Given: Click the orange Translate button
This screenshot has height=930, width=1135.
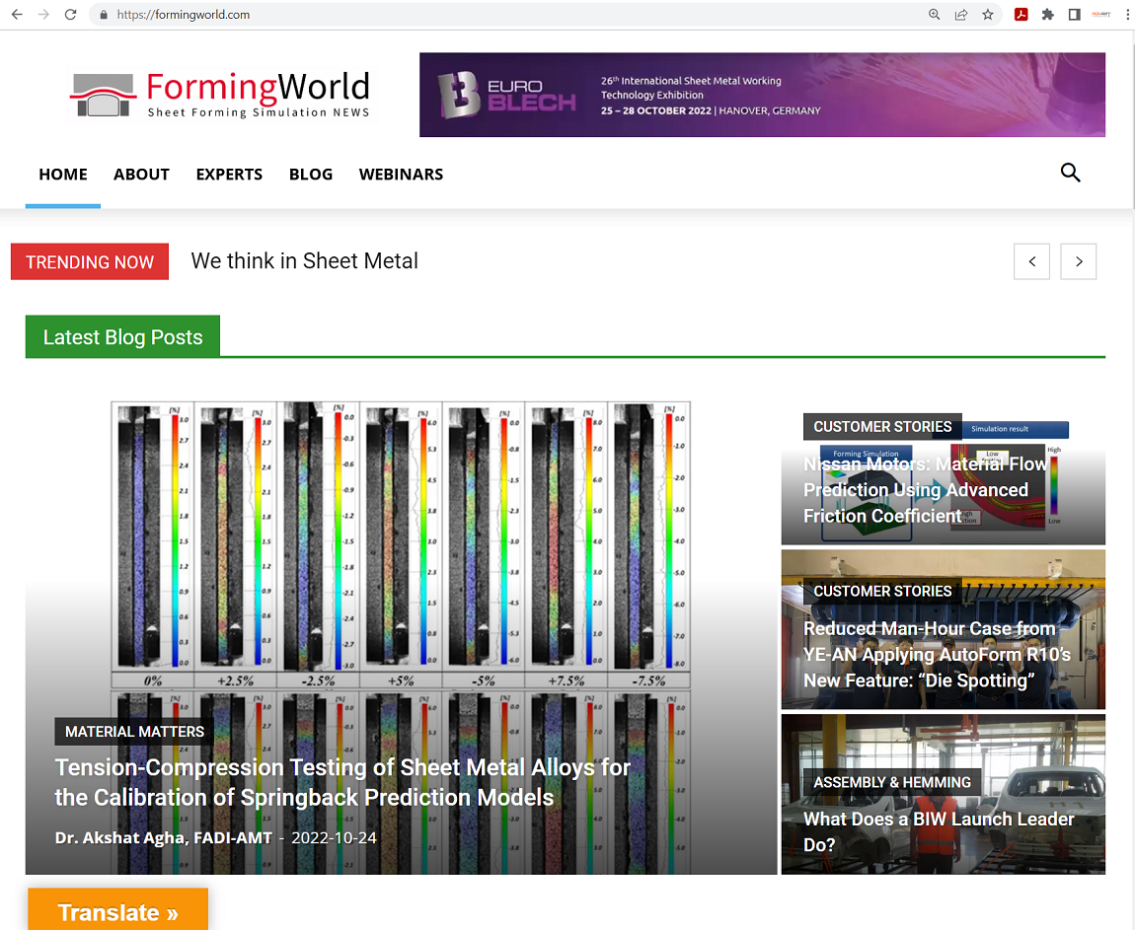Looking at the screenshot, I should click(x=117, y=911).
